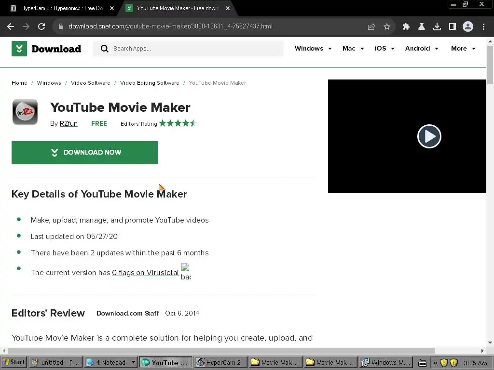The width and height of the screenshot is (494, 370).
Task: Click the horizontal scrollbar thumb
Action: tap(221, 351)
